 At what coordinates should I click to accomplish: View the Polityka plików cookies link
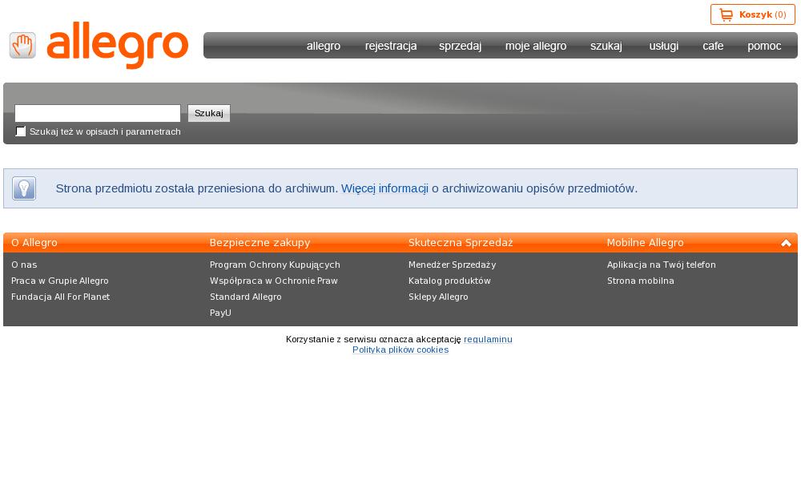[400, 350]
